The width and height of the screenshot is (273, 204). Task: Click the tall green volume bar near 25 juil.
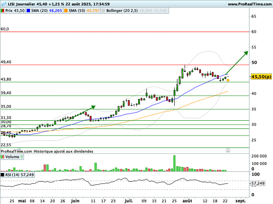point(174,163)
